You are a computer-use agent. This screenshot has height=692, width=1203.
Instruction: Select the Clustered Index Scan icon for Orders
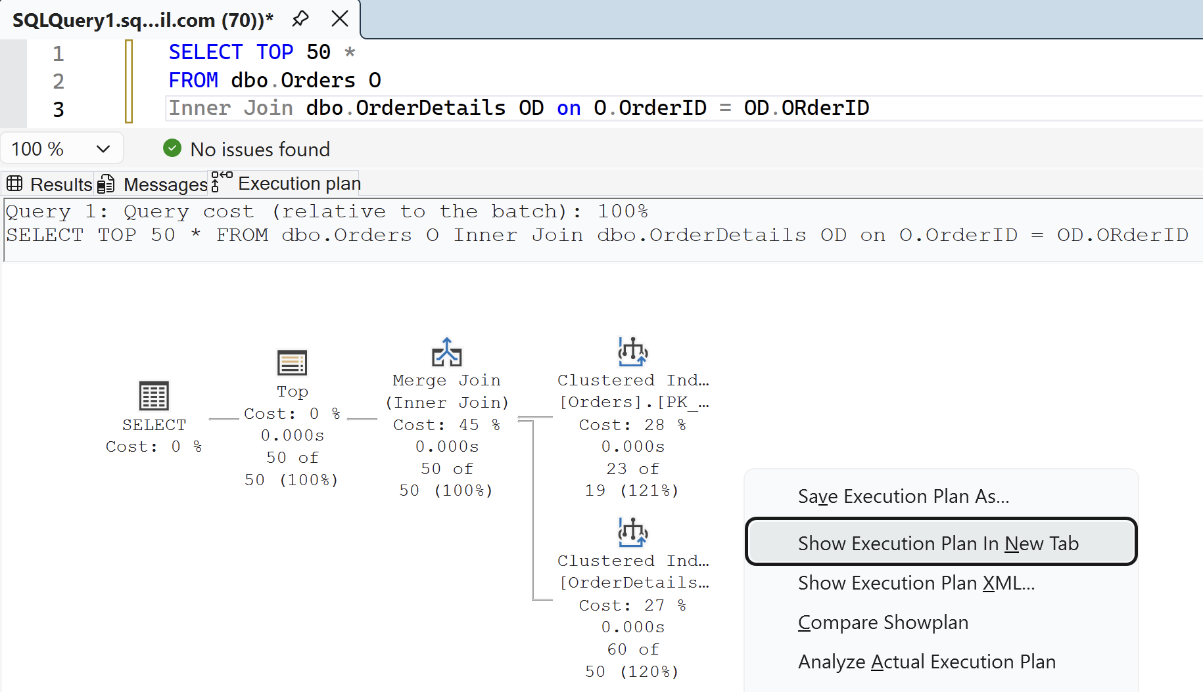[x=632, y=352]
